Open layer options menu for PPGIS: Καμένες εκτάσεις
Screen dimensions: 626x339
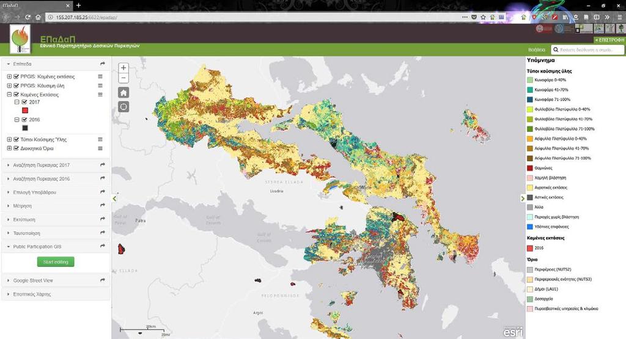click(100, 76)
